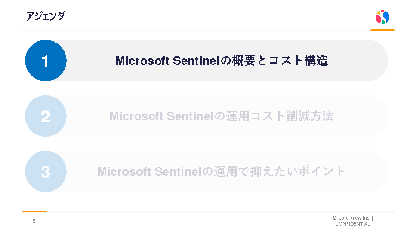The height and width of the screenshot is (232, 413).
Task: Click the blue segment of the Colorkrew logo
Action: (x=386, y=17)
